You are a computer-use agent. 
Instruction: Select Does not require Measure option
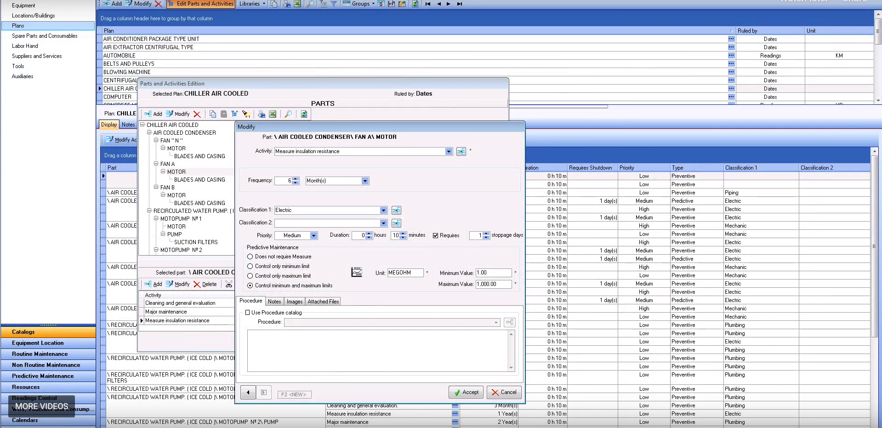(250, 257)
